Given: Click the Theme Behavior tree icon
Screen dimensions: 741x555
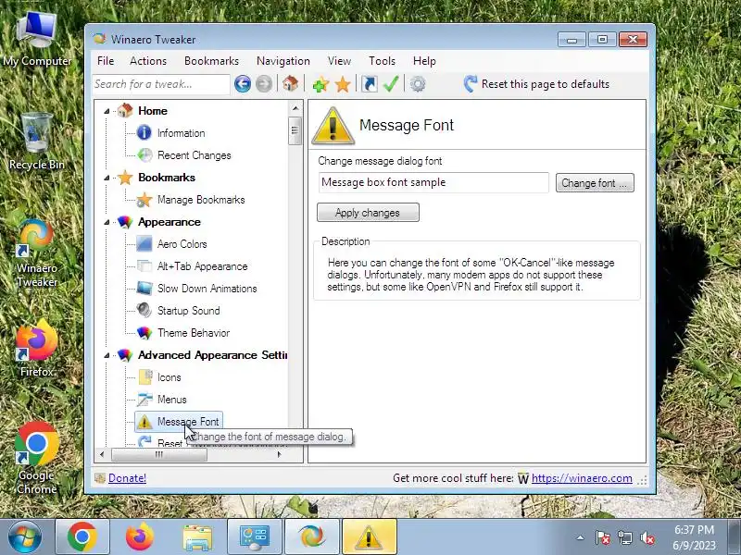Looking at the screenshot, I should click(144, 333).
